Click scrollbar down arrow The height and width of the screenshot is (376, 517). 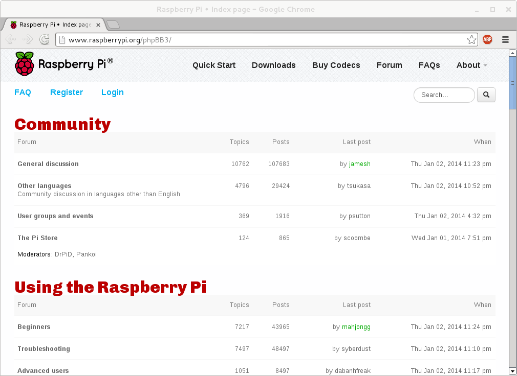(x=512, y=372)
